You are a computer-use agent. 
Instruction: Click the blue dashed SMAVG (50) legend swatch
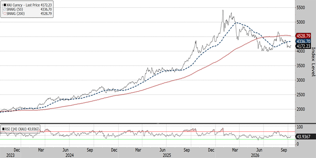pyautogui.click(x=5, y=9)
